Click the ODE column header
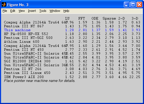 coord(95,18)
